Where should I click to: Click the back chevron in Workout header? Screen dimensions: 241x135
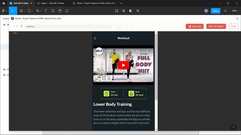(x=95, y=38)
